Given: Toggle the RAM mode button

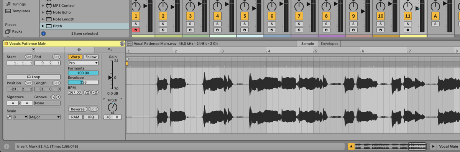Looking at the screenshot, I should 75,117.
